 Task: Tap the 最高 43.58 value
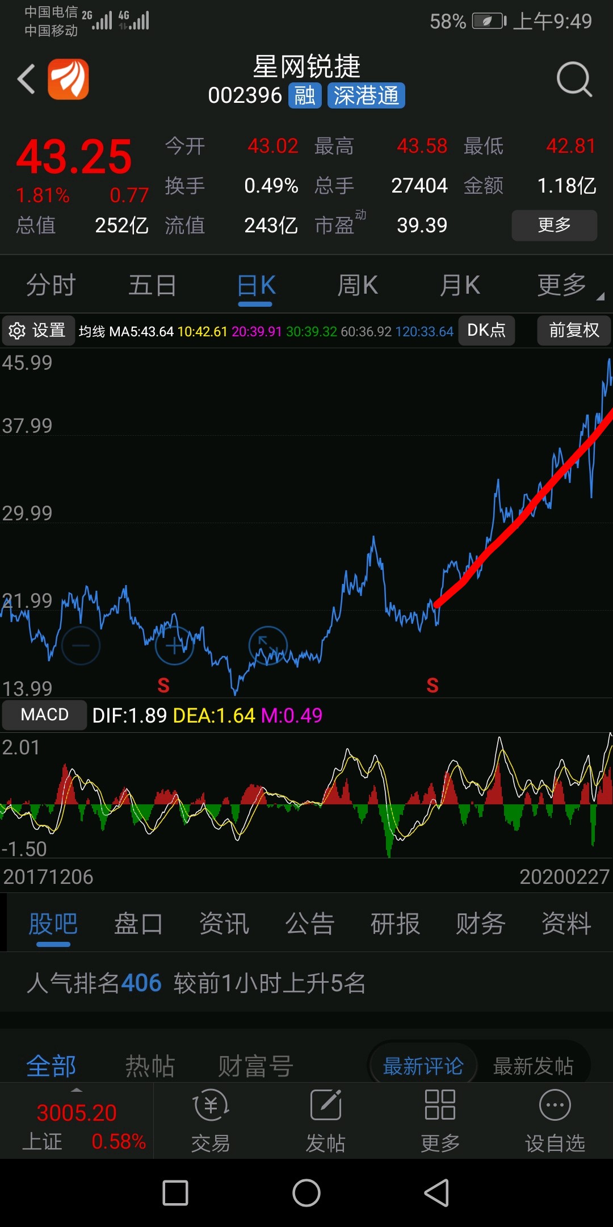(422, 146)
